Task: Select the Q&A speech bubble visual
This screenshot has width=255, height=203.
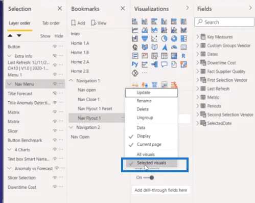Action: [164, 64]
